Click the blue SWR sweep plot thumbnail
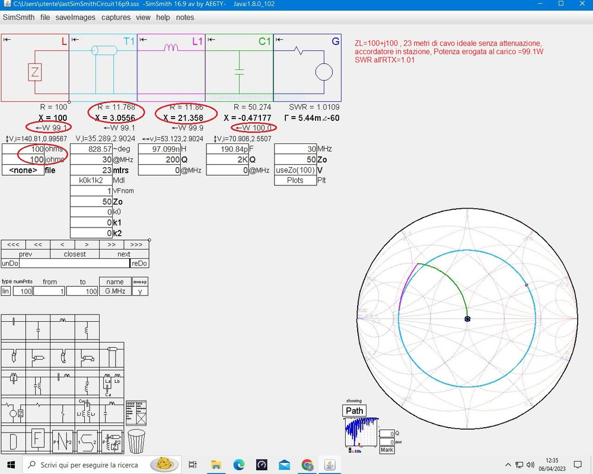The height and width of the screenshot is (474, 593). click(362, 432)
